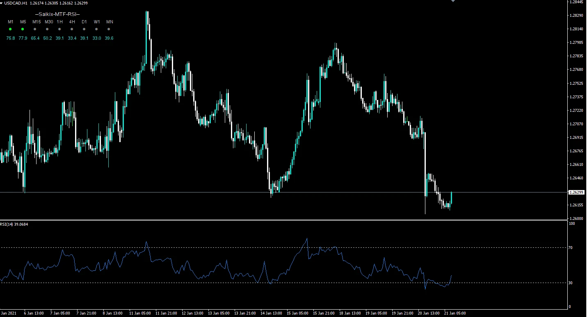This screenshot has width=587, height=317.
Task: Click the gray MN RSI status dot
Action: 109,29
